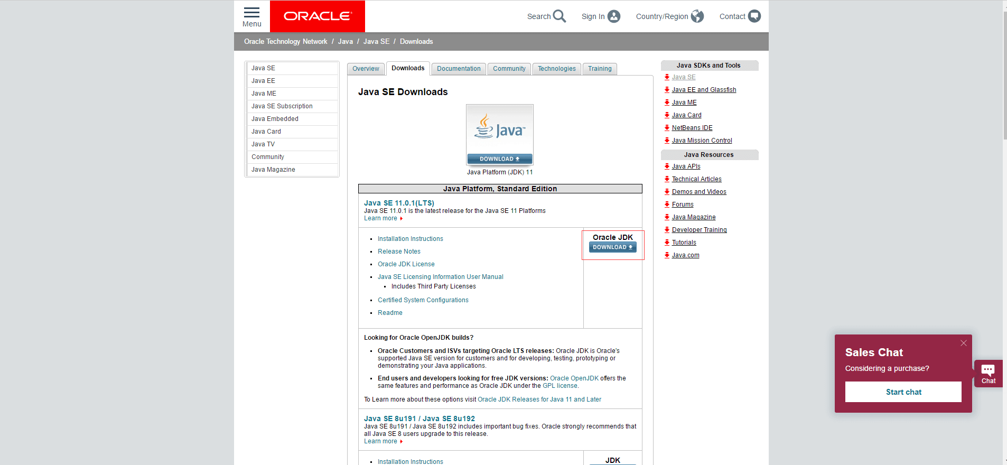Open Java Card in left sidebar
Viewport: 1007px width, 465px height.
293,132
